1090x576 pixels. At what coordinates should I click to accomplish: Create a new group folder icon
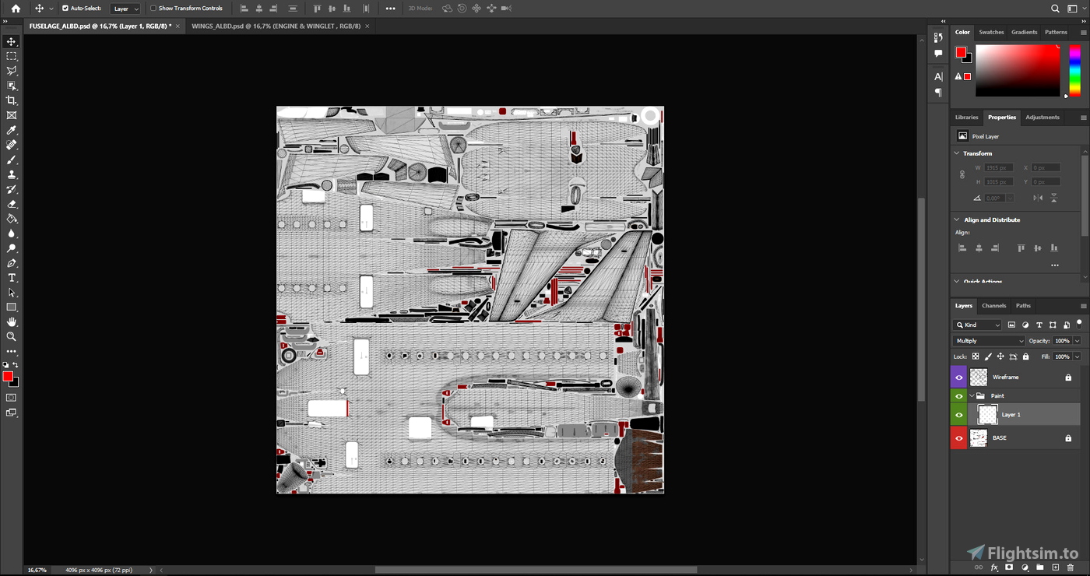point(1039,567)
